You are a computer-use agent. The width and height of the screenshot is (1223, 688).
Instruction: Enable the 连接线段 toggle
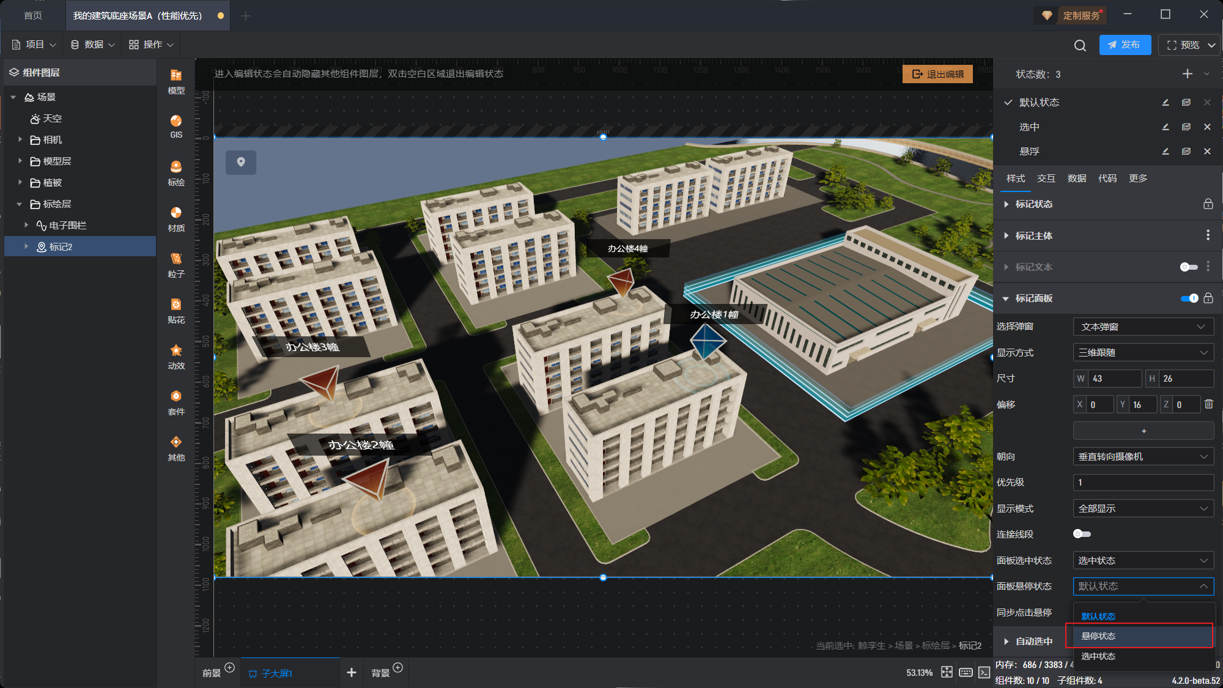(x=1081, y=534)
